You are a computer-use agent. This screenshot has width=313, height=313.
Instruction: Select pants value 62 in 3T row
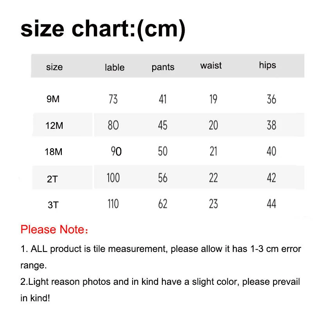(x=163, y=204)
